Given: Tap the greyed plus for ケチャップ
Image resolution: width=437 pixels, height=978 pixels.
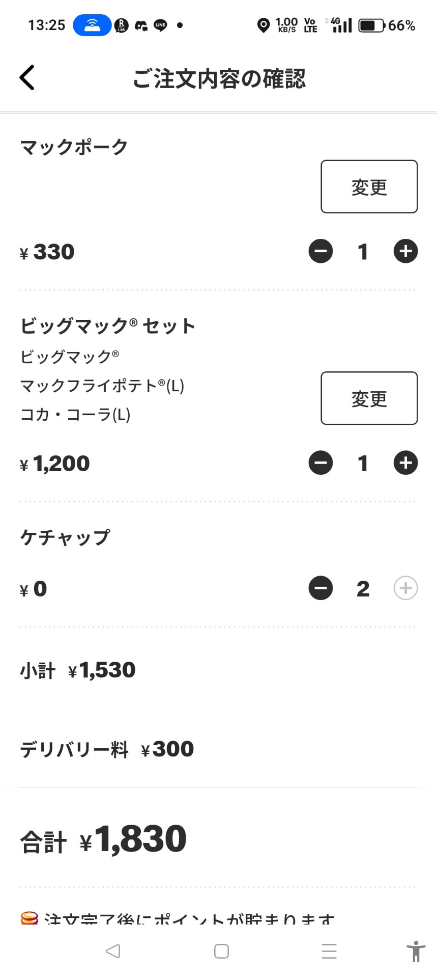Looking at the screenshot, I should click(405, 588).
